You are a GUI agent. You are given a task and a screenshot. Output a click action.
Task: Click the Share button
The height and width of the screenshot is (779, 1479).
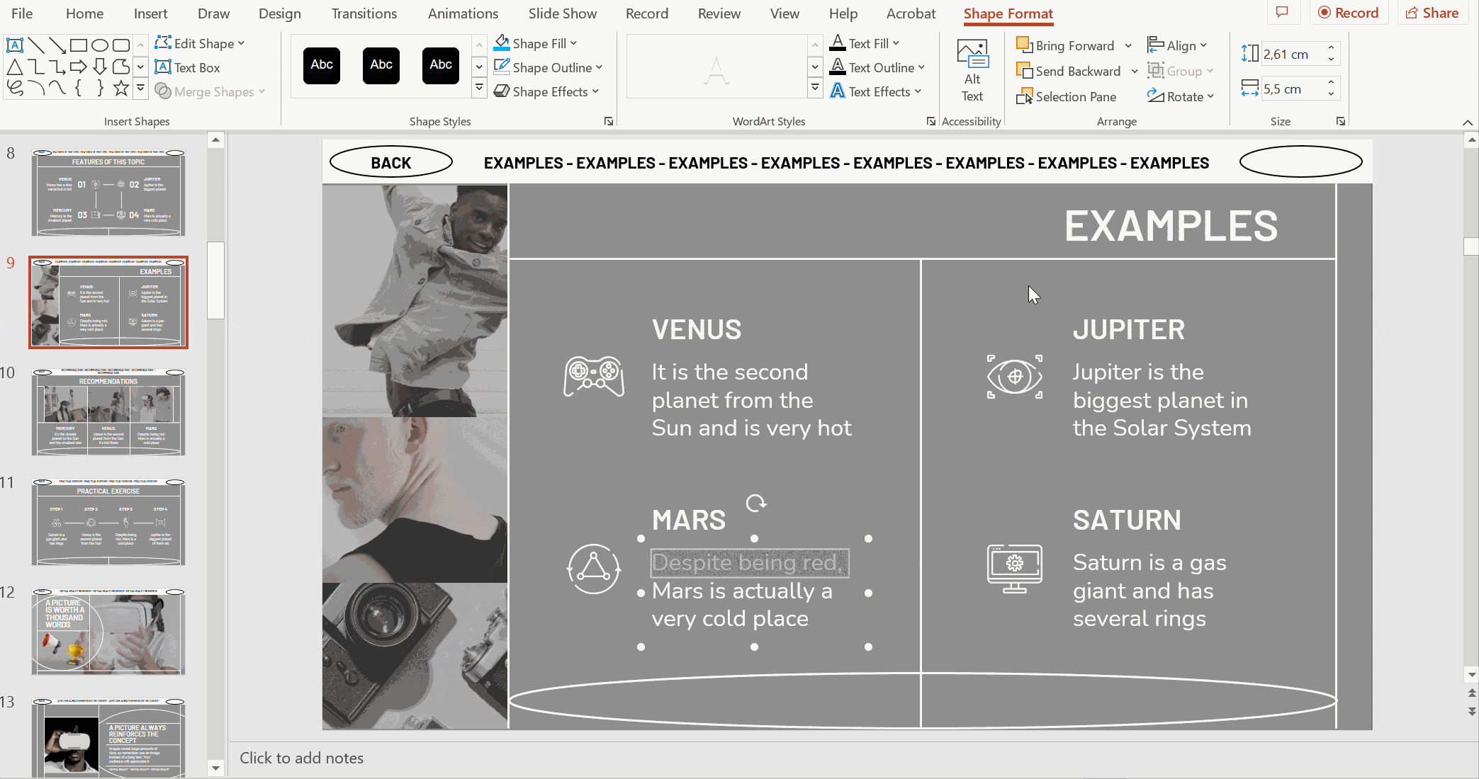pyautogui.click(x=1432, y=13)
